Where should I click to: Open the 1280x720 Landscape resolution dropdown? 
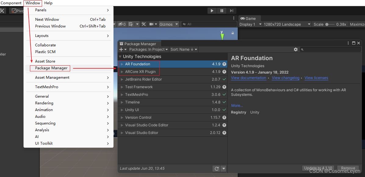click(287, 24)
